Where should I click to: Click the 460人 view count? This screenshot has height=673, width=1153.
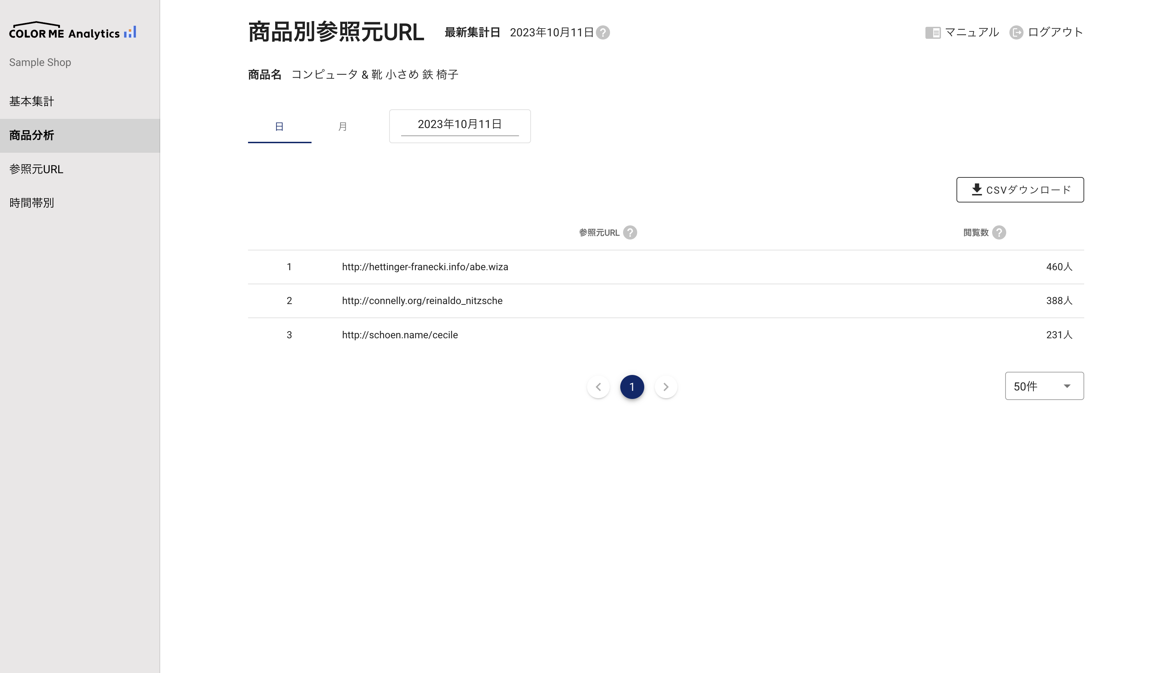click(x=1059, y=267)
